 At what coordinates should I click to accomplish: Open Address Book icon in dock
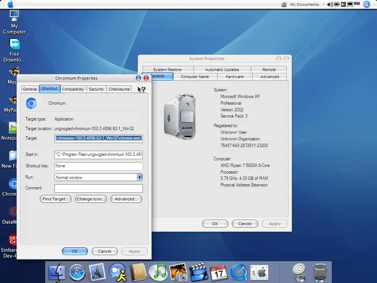click(138, 272)
